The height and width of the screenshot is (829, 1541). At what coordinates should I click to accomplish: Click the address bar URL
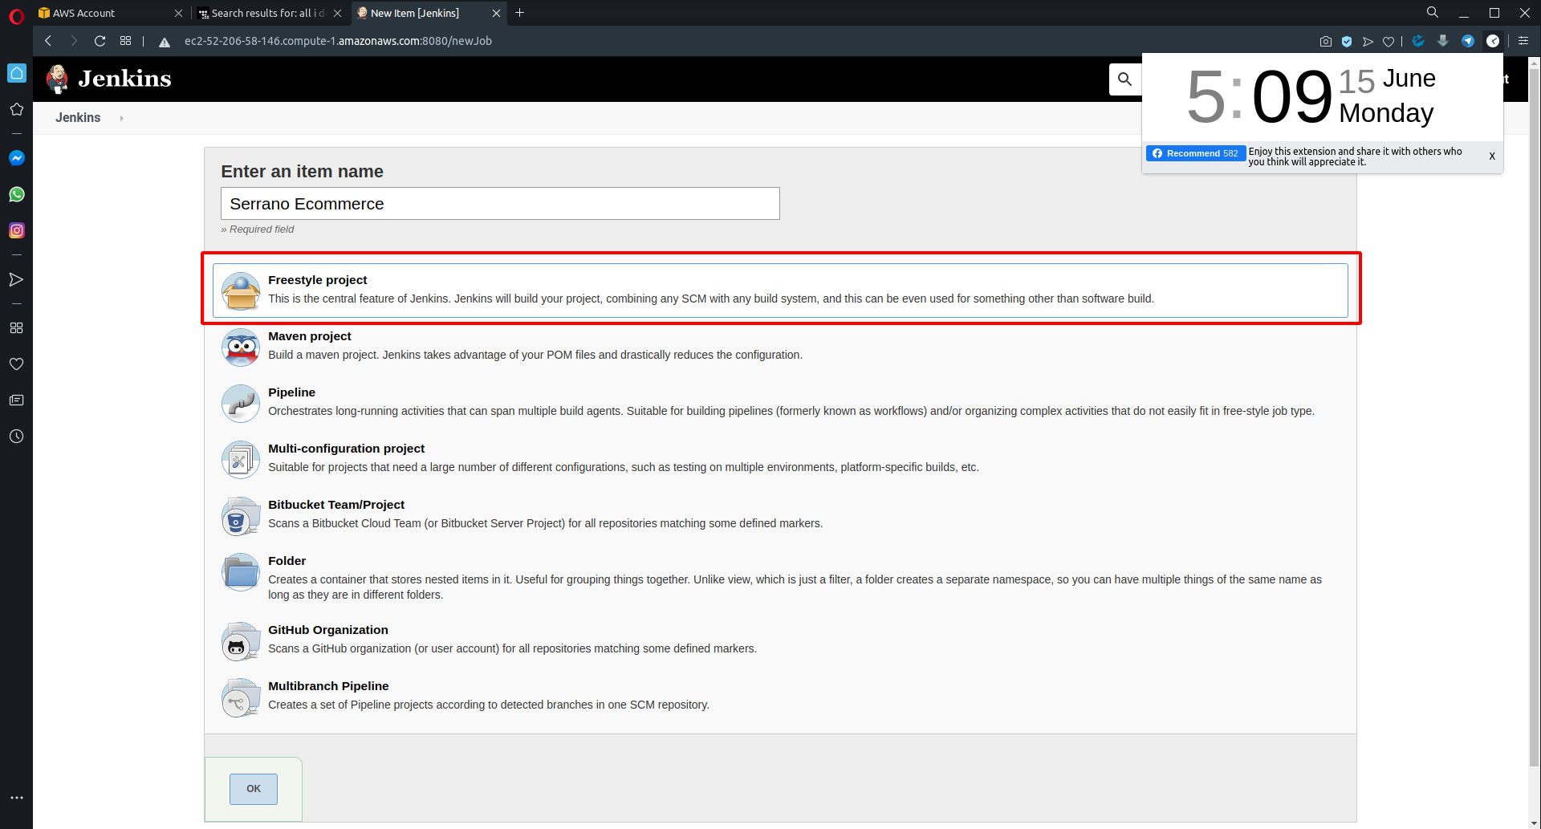click(x=338, y=41)
